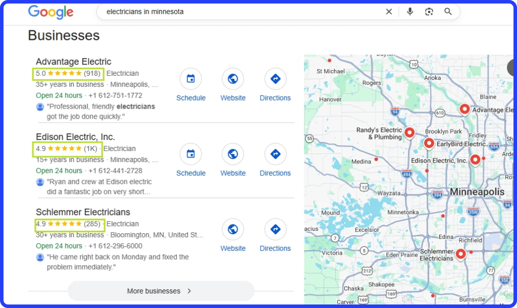Click the 'Ryan and crew at Edison electric' review
517x308 pixels.
pos(99,187)
